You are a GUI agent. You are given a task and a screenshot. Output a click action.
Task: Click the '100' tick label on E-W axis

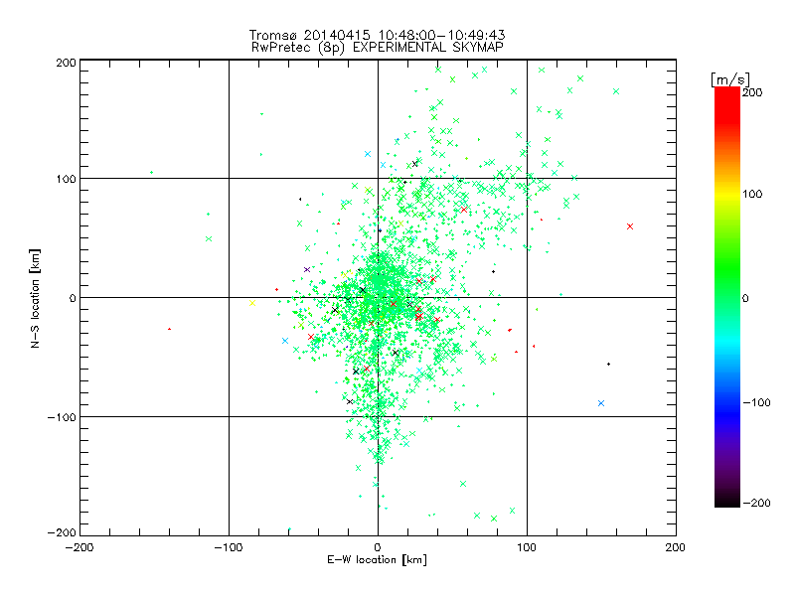pyautogui.click(x=527, y=547)
